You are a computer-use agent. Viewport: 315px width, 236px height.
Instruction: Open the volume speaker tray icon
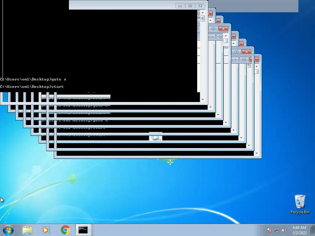[284, 230]
